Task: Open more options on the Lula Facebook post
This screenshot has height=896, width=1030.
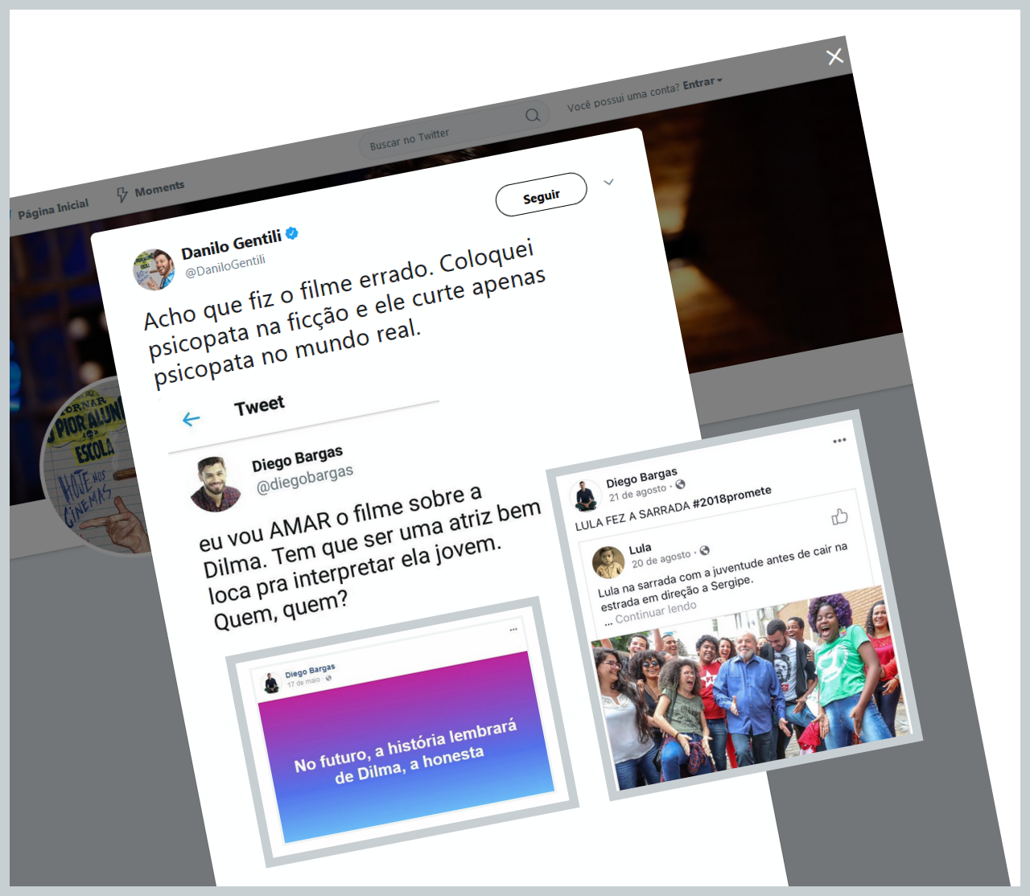Action: tap(839, 440)
